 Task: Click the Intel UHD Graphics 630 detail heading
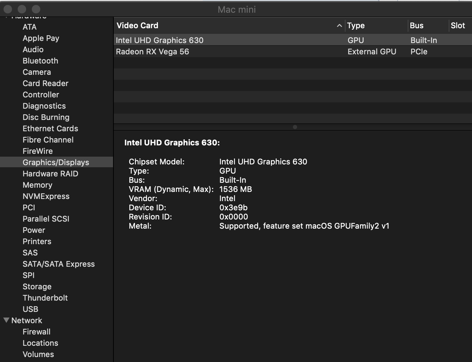pos(172,143)
